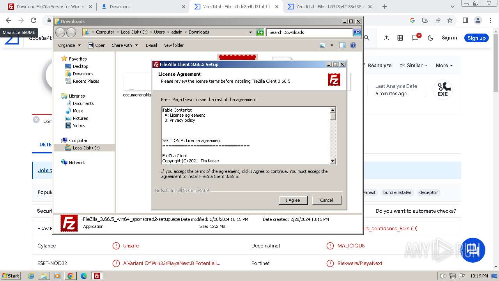Viewport: 499px width, 281px height.
Task: Open the VirusTotal apps grid icon
Action: [x=400, y=38]
